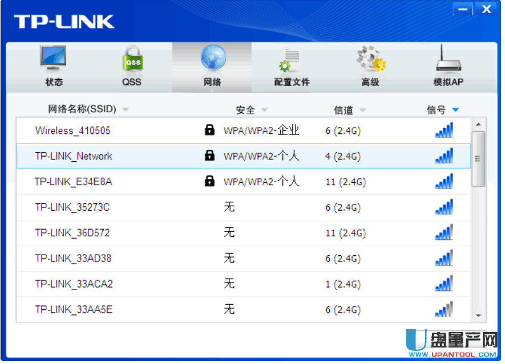Click signal bars of TP-LINK_33AA5E
The height and width of the screenshot is (364, 505).
(444, 309)
